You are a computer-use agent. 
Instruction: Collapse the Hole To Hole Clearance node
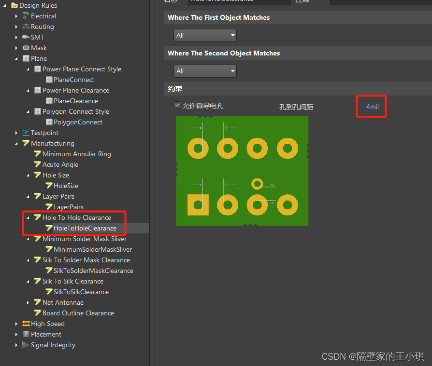click(x=28, y=218)
